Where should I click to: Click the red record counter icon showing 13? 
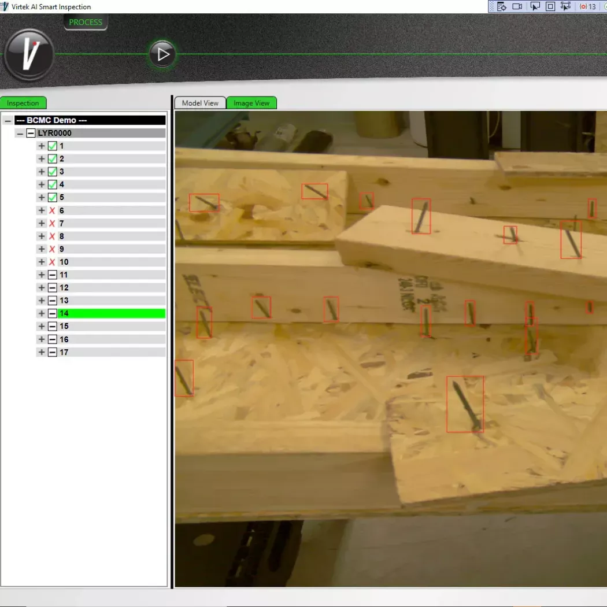tap(587, 6)
